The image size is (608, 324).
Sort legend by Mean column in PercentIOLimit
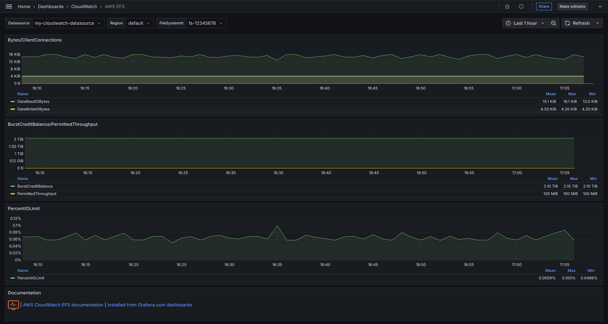[550, 270]
